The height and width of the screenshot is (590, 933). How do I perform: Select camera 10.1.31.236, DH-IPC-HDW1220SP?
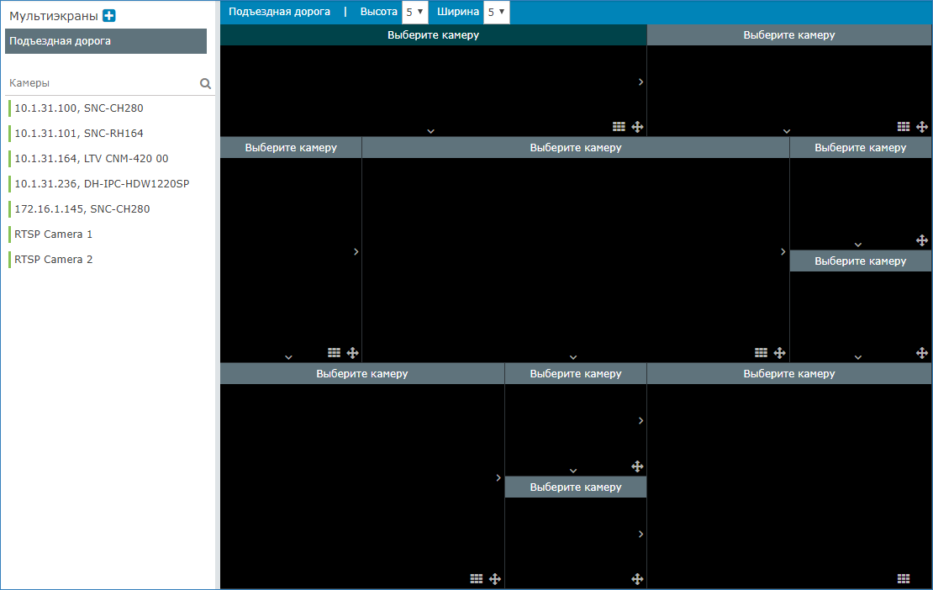[x=102, y=184]
